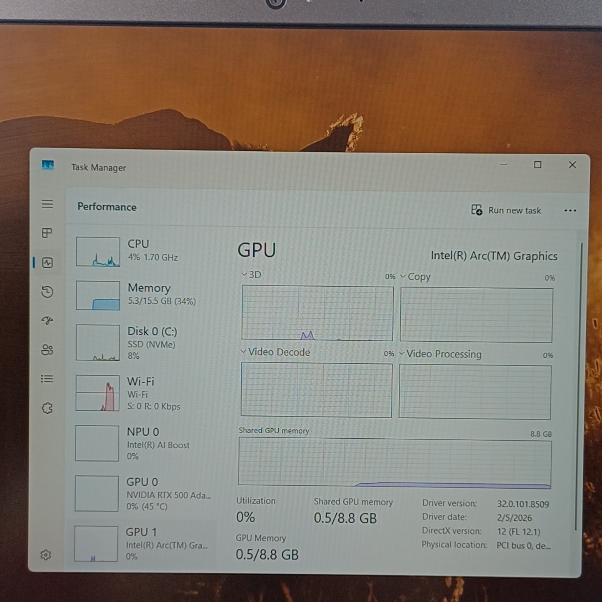This screenshot has width=602, height=602.
Task: Click the Memory usage thumbnail graph
Action: pyautogui.click(x=98, y=295)
